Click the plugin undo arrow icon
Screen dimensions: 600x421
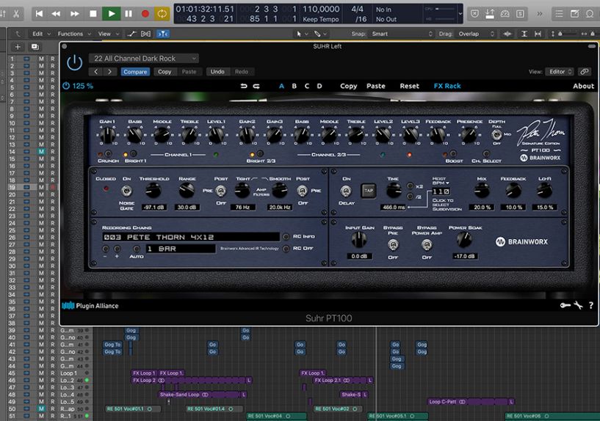(244, 86)
